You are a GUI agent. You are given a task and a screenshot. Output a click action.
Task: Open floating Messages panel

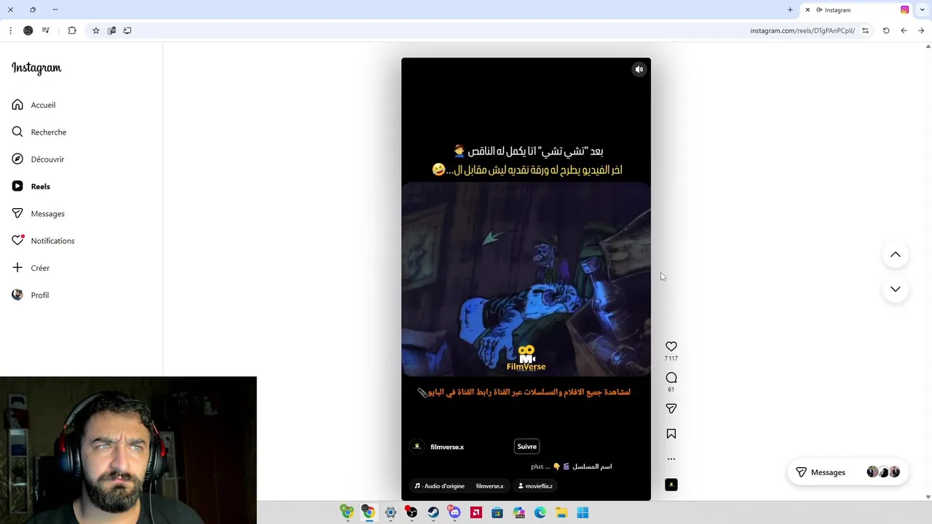point(848,472)
